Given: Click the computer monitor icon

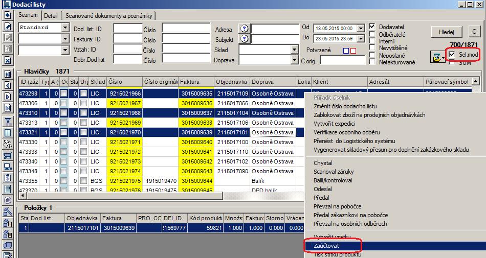Looking at the screenshot, I should click(8, 167).
